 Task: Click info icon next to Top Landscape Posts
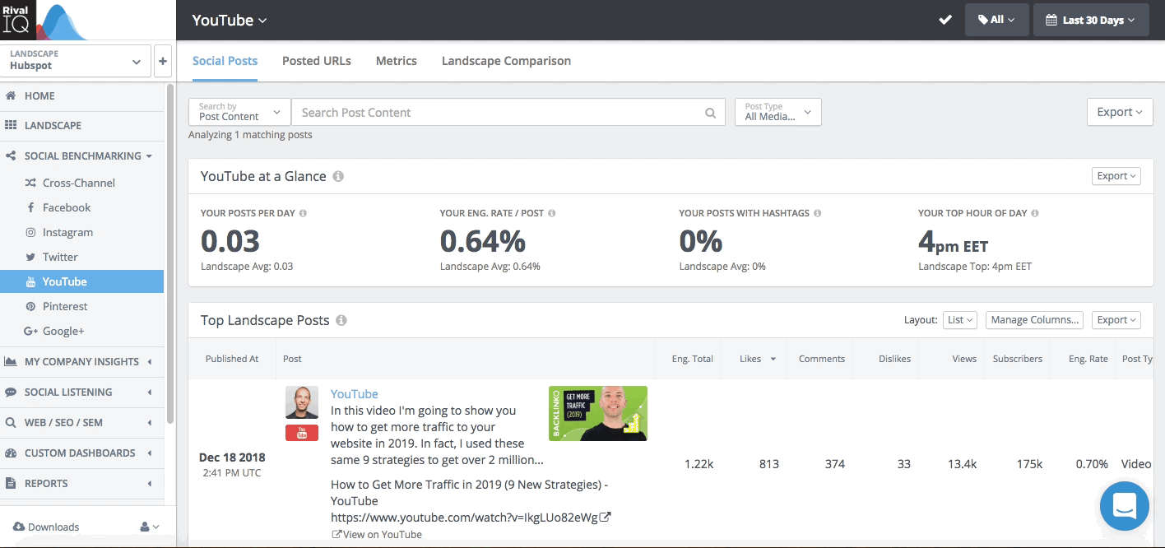(x=341, y=321)
